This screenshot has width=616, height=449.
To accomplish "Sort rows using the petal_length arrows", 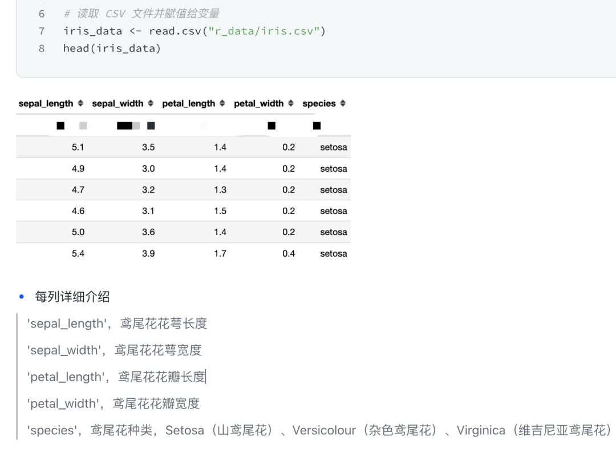I will [x=222, y=103].
